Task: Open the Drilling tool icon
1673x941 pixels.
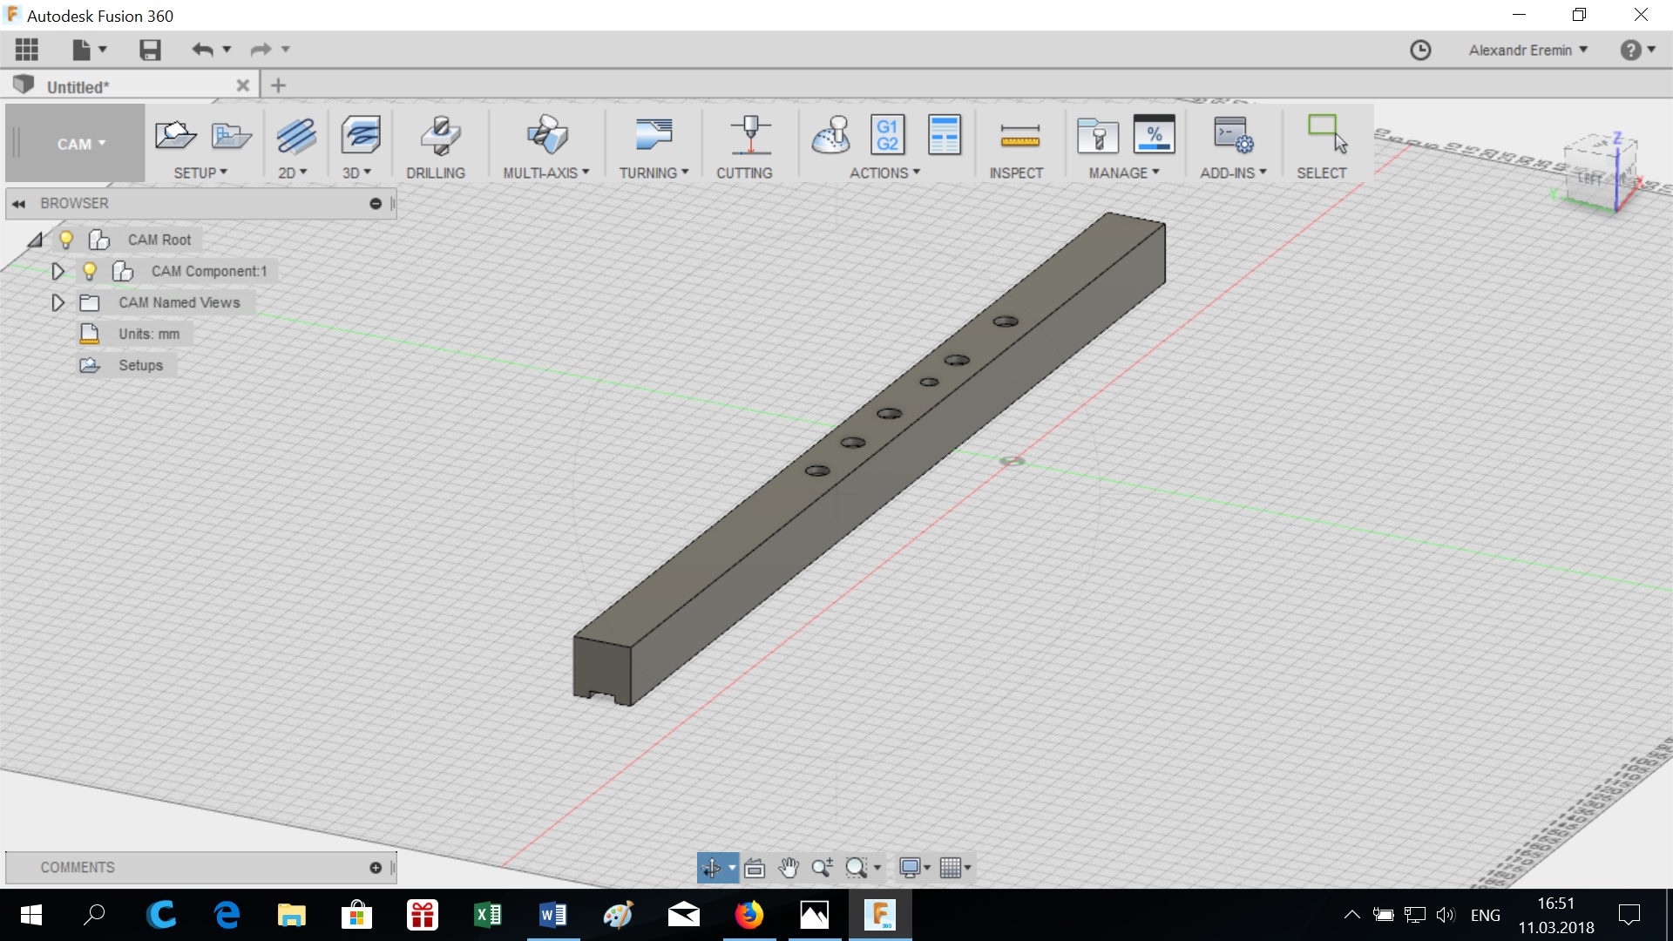Action: [x=439, y=135]
